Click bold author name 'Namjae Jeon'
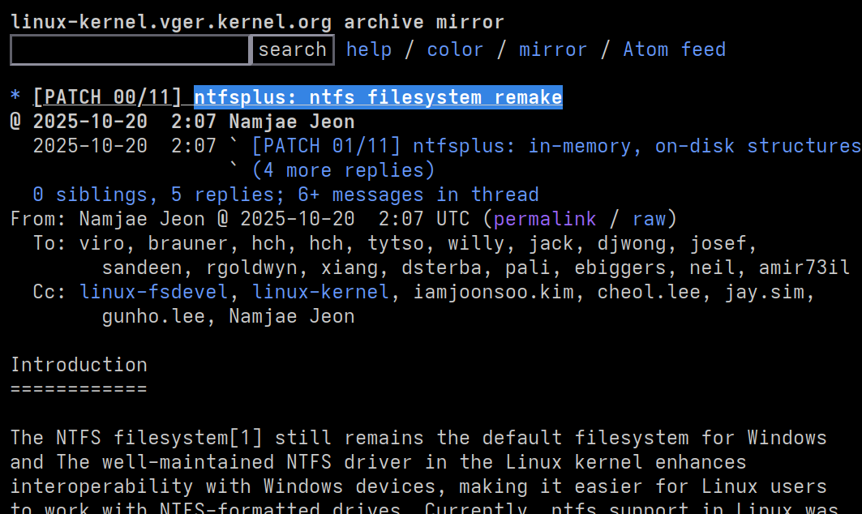Screen dimensions: 862x514 tap(291, 122)
